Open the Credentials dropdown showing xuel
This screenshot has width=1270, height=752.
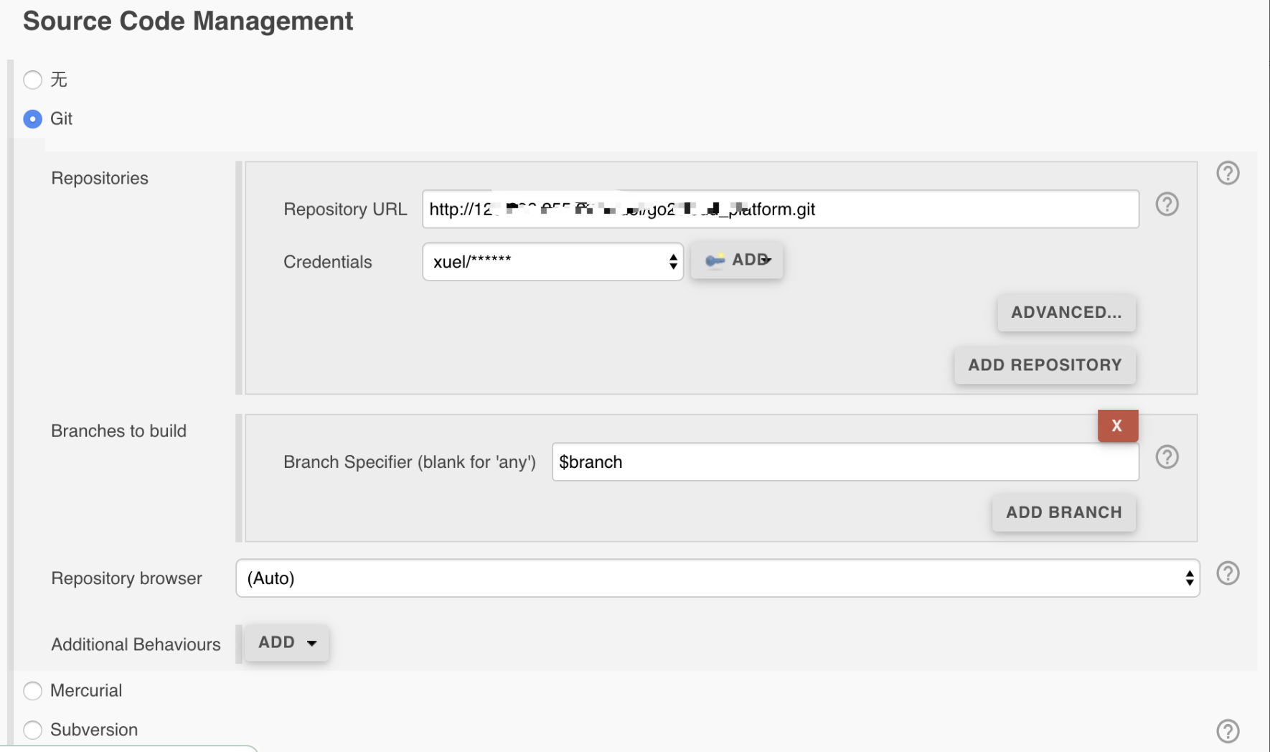(552, 262)
